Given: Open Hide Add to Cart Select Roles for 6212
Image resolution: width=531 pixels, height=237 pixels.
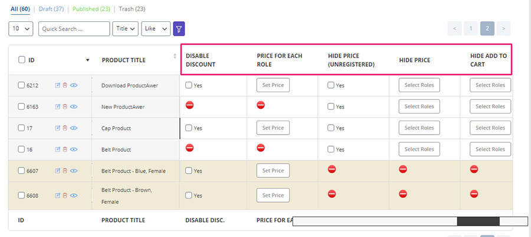Looking at the screenshot, I should click(x=490, y=85).
